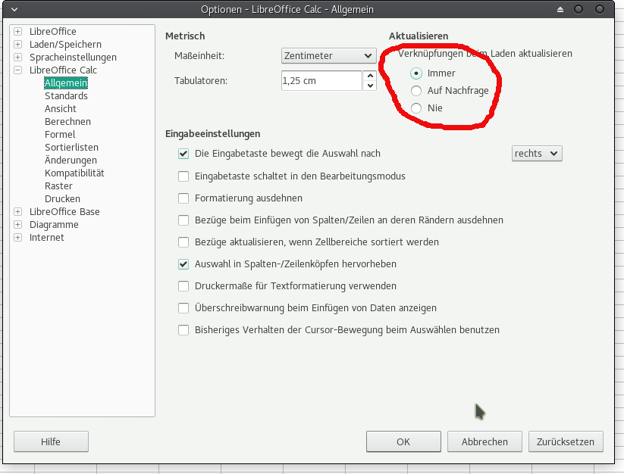Toggle Auswahl in Spalten-/Zeilenköpfen hervorheben
624x474 pixels.
(183, 264)
